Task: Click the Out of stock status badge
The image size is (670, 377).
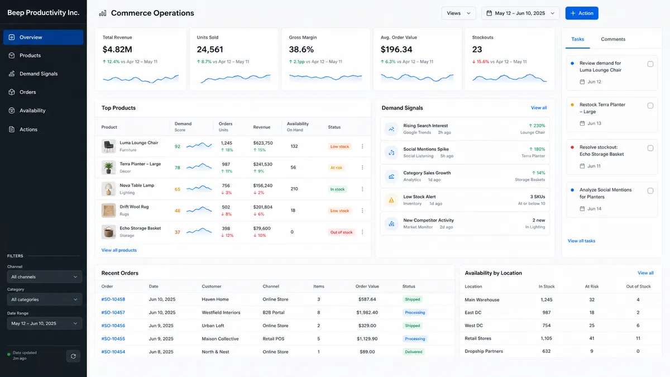Action: coord(341,232)
